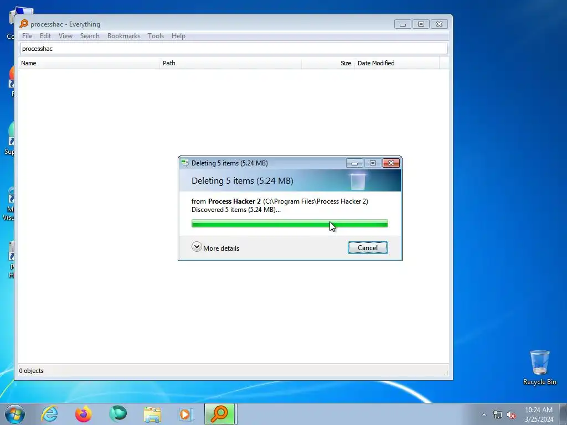Open the Help menu
Image resolution: width=567 pixels, height=425 pixels.
[x=178, y=36]
